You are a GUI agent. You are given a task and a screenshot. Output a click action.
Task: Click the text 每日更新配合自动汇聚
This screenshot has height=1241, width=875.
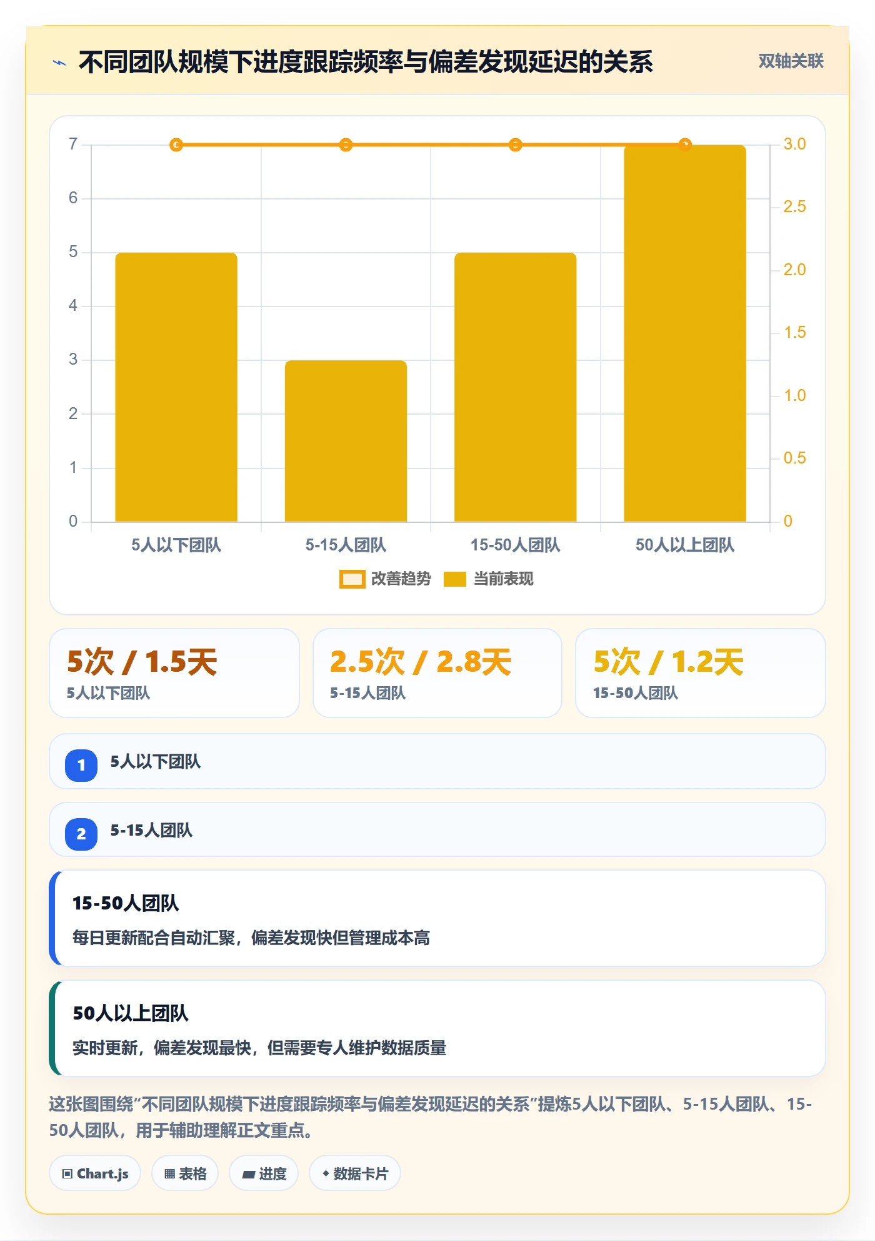click(x=154, y=938)
